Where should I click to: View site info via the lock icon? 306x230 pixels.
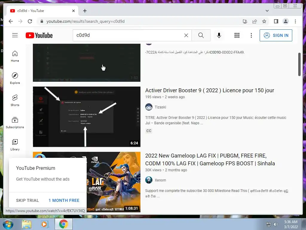coord(42,21)
